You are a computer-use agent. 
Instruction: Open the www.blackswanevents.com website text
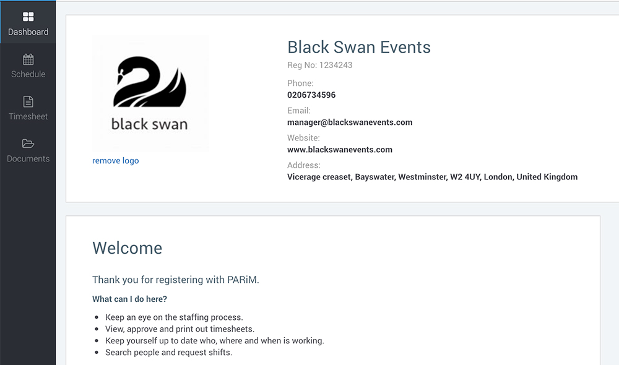pos(340,150)
